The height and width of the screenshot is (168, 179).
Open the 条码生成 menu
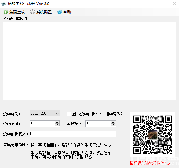coord(14,12)
